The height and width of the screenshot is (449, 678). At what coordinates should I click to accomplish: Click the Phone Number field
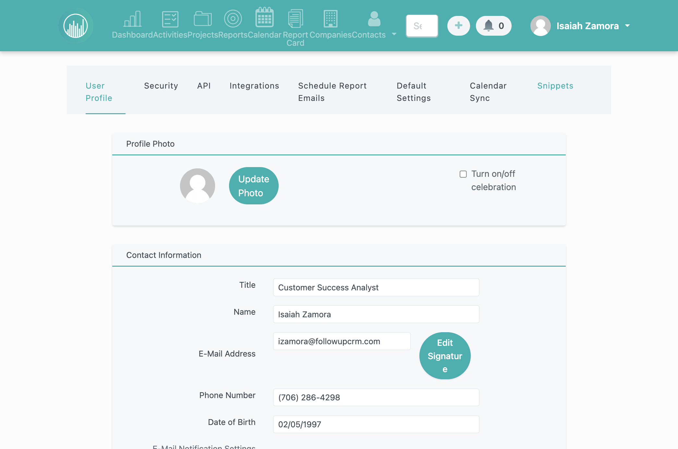(376, 397)
